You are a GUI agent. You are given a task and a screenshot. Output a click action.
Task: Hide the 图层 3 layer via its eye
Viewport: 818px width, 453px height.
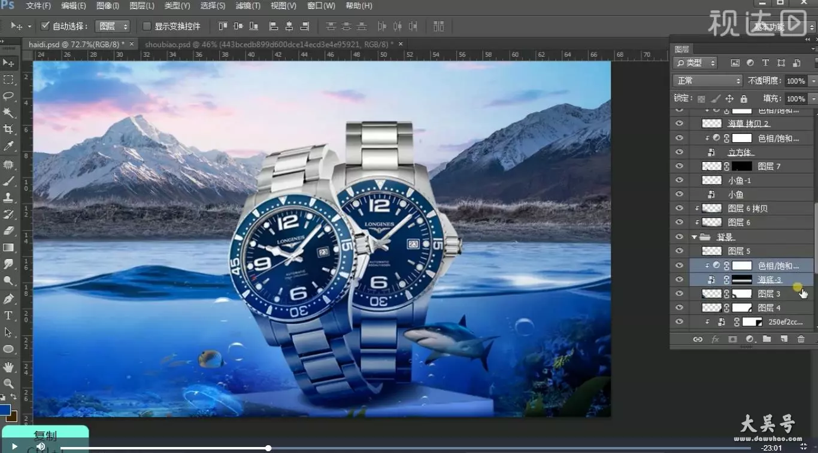coord(679,293)
